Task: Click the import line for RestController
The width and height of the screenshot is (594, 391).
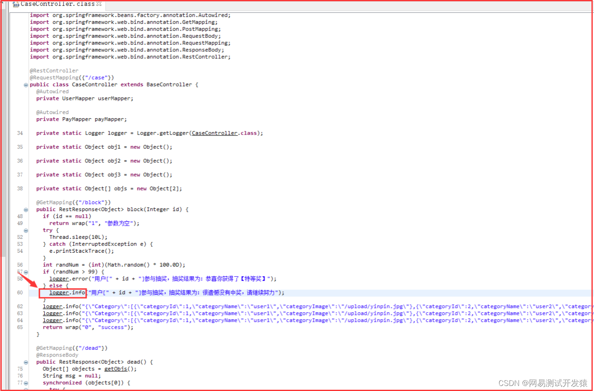Action: (x=130, y=57)
